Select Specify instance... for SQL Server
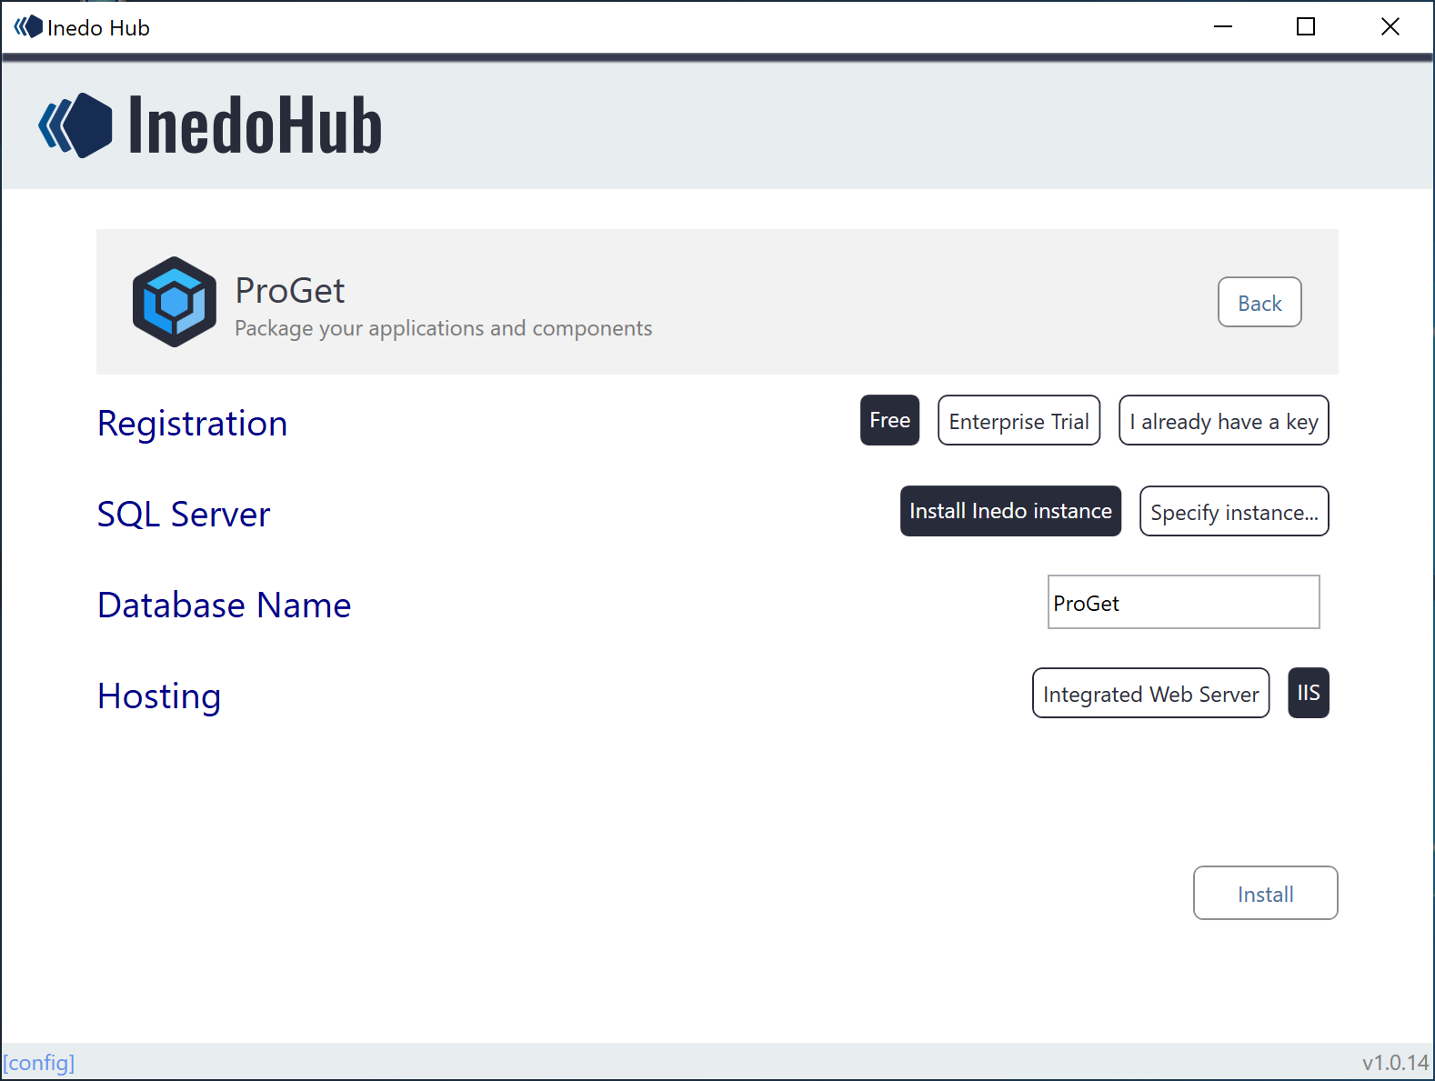This screenshot has width=1435, height=1081. [1234, 511]
